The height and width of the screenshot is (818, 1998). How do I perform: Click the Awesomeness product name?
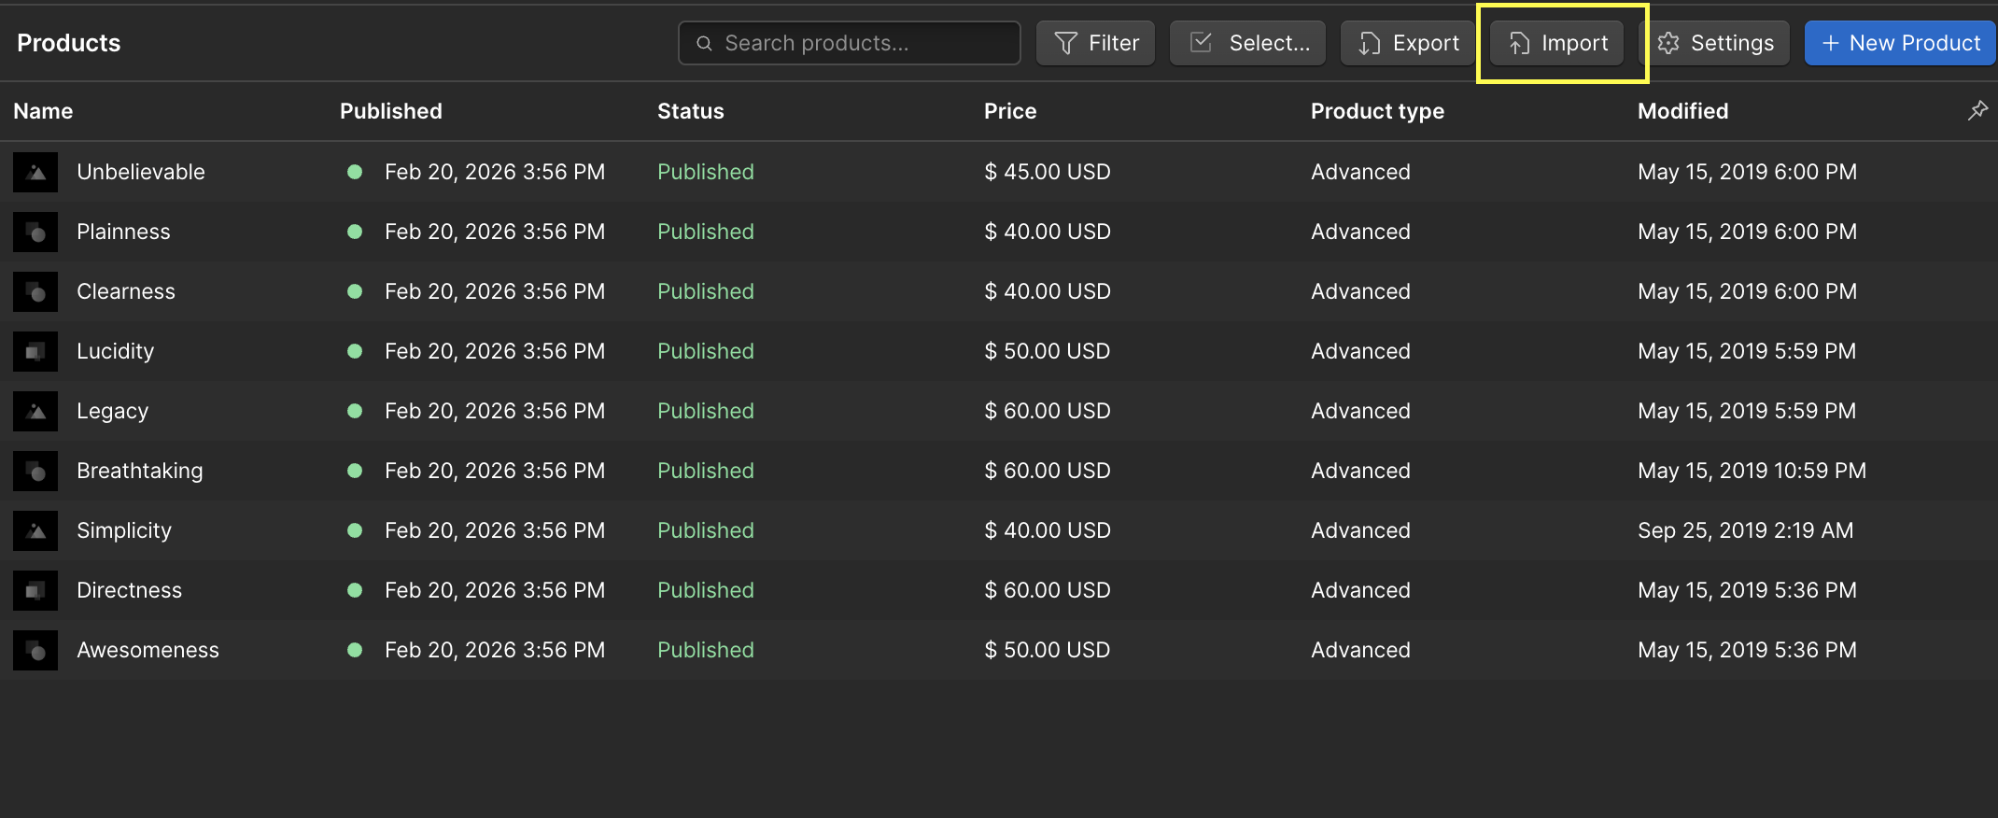148,650
